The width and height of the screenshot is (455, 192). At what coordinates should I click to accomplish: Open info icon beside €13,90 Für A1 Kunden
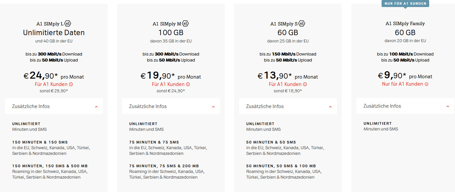click(305, 84)
